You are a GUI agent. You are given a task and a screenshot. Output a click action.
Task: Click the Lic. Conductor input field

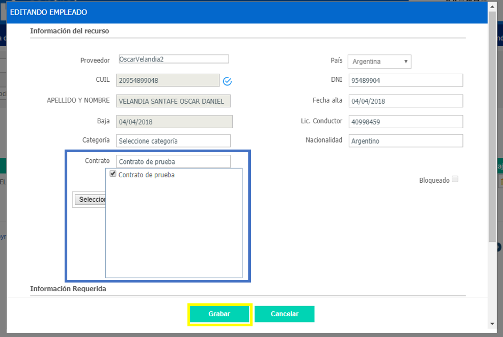(x=406, y=122)
